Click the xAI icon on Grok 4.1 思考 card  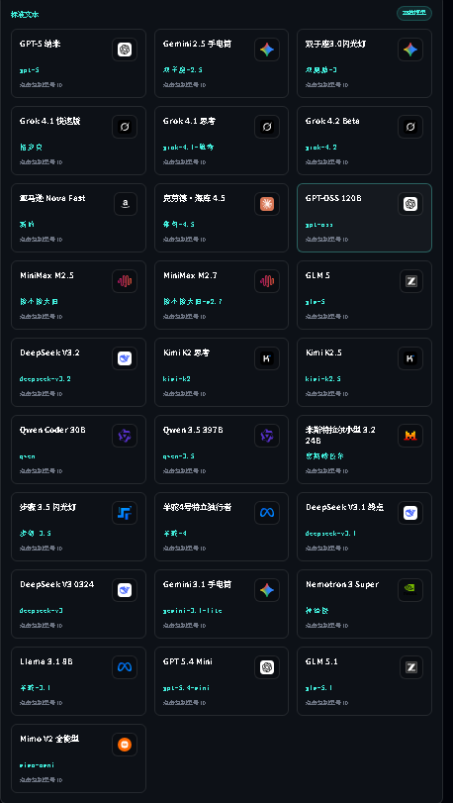pos(267,127)
